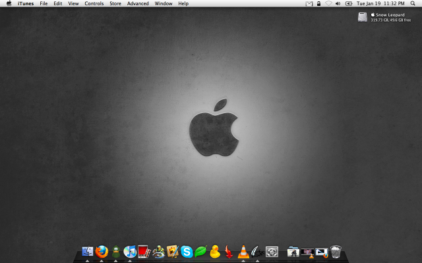This screenshot has width=422, height=263.
Task: Open the folder stack in the dock
Action: pyautogui.click(x=293, y=252)
